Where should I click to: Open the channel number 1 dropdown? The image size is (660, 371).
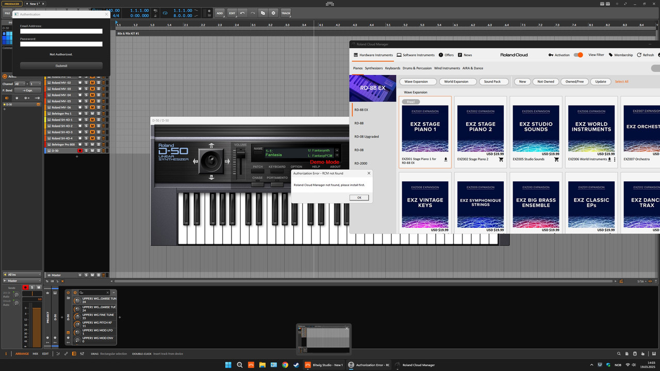[35, 83]
